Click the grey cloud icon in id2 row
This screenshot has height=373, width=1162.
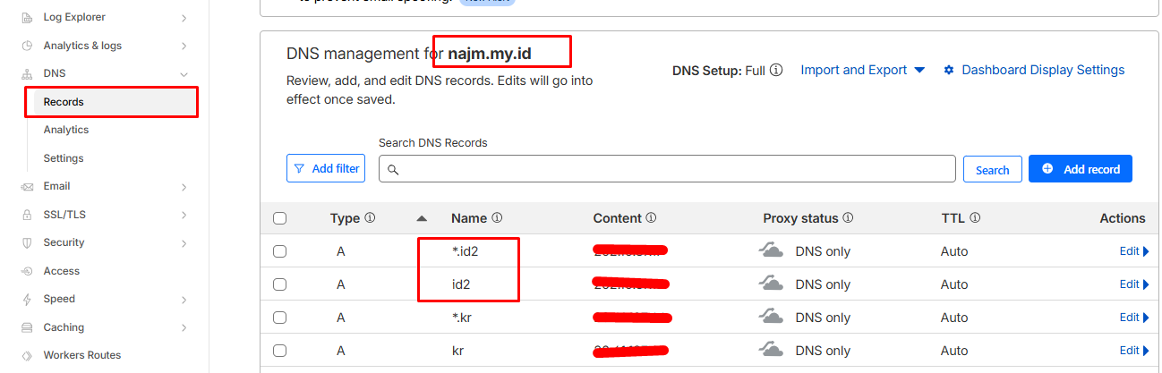pyautogui.click(x=771, y=284)
